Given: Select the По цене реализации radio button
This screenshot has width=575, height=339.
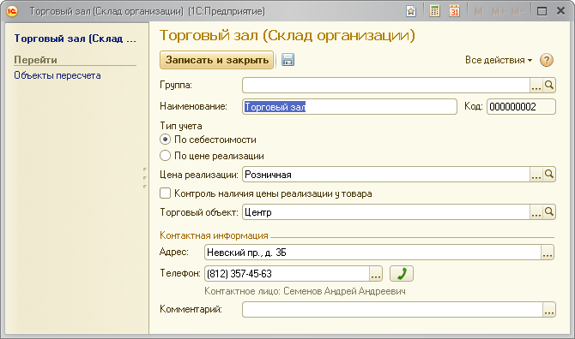Looking at the screenshot, I should click(165, 156).
